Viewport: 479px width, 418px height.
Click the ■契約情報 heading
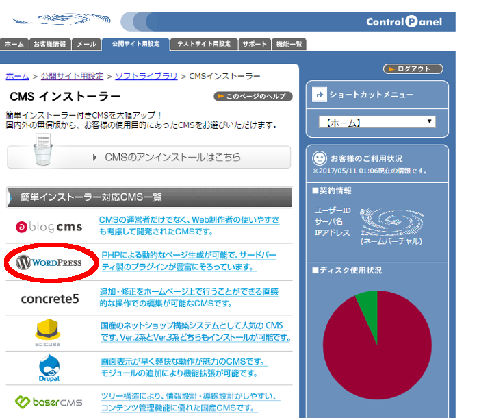click(332, 190)
